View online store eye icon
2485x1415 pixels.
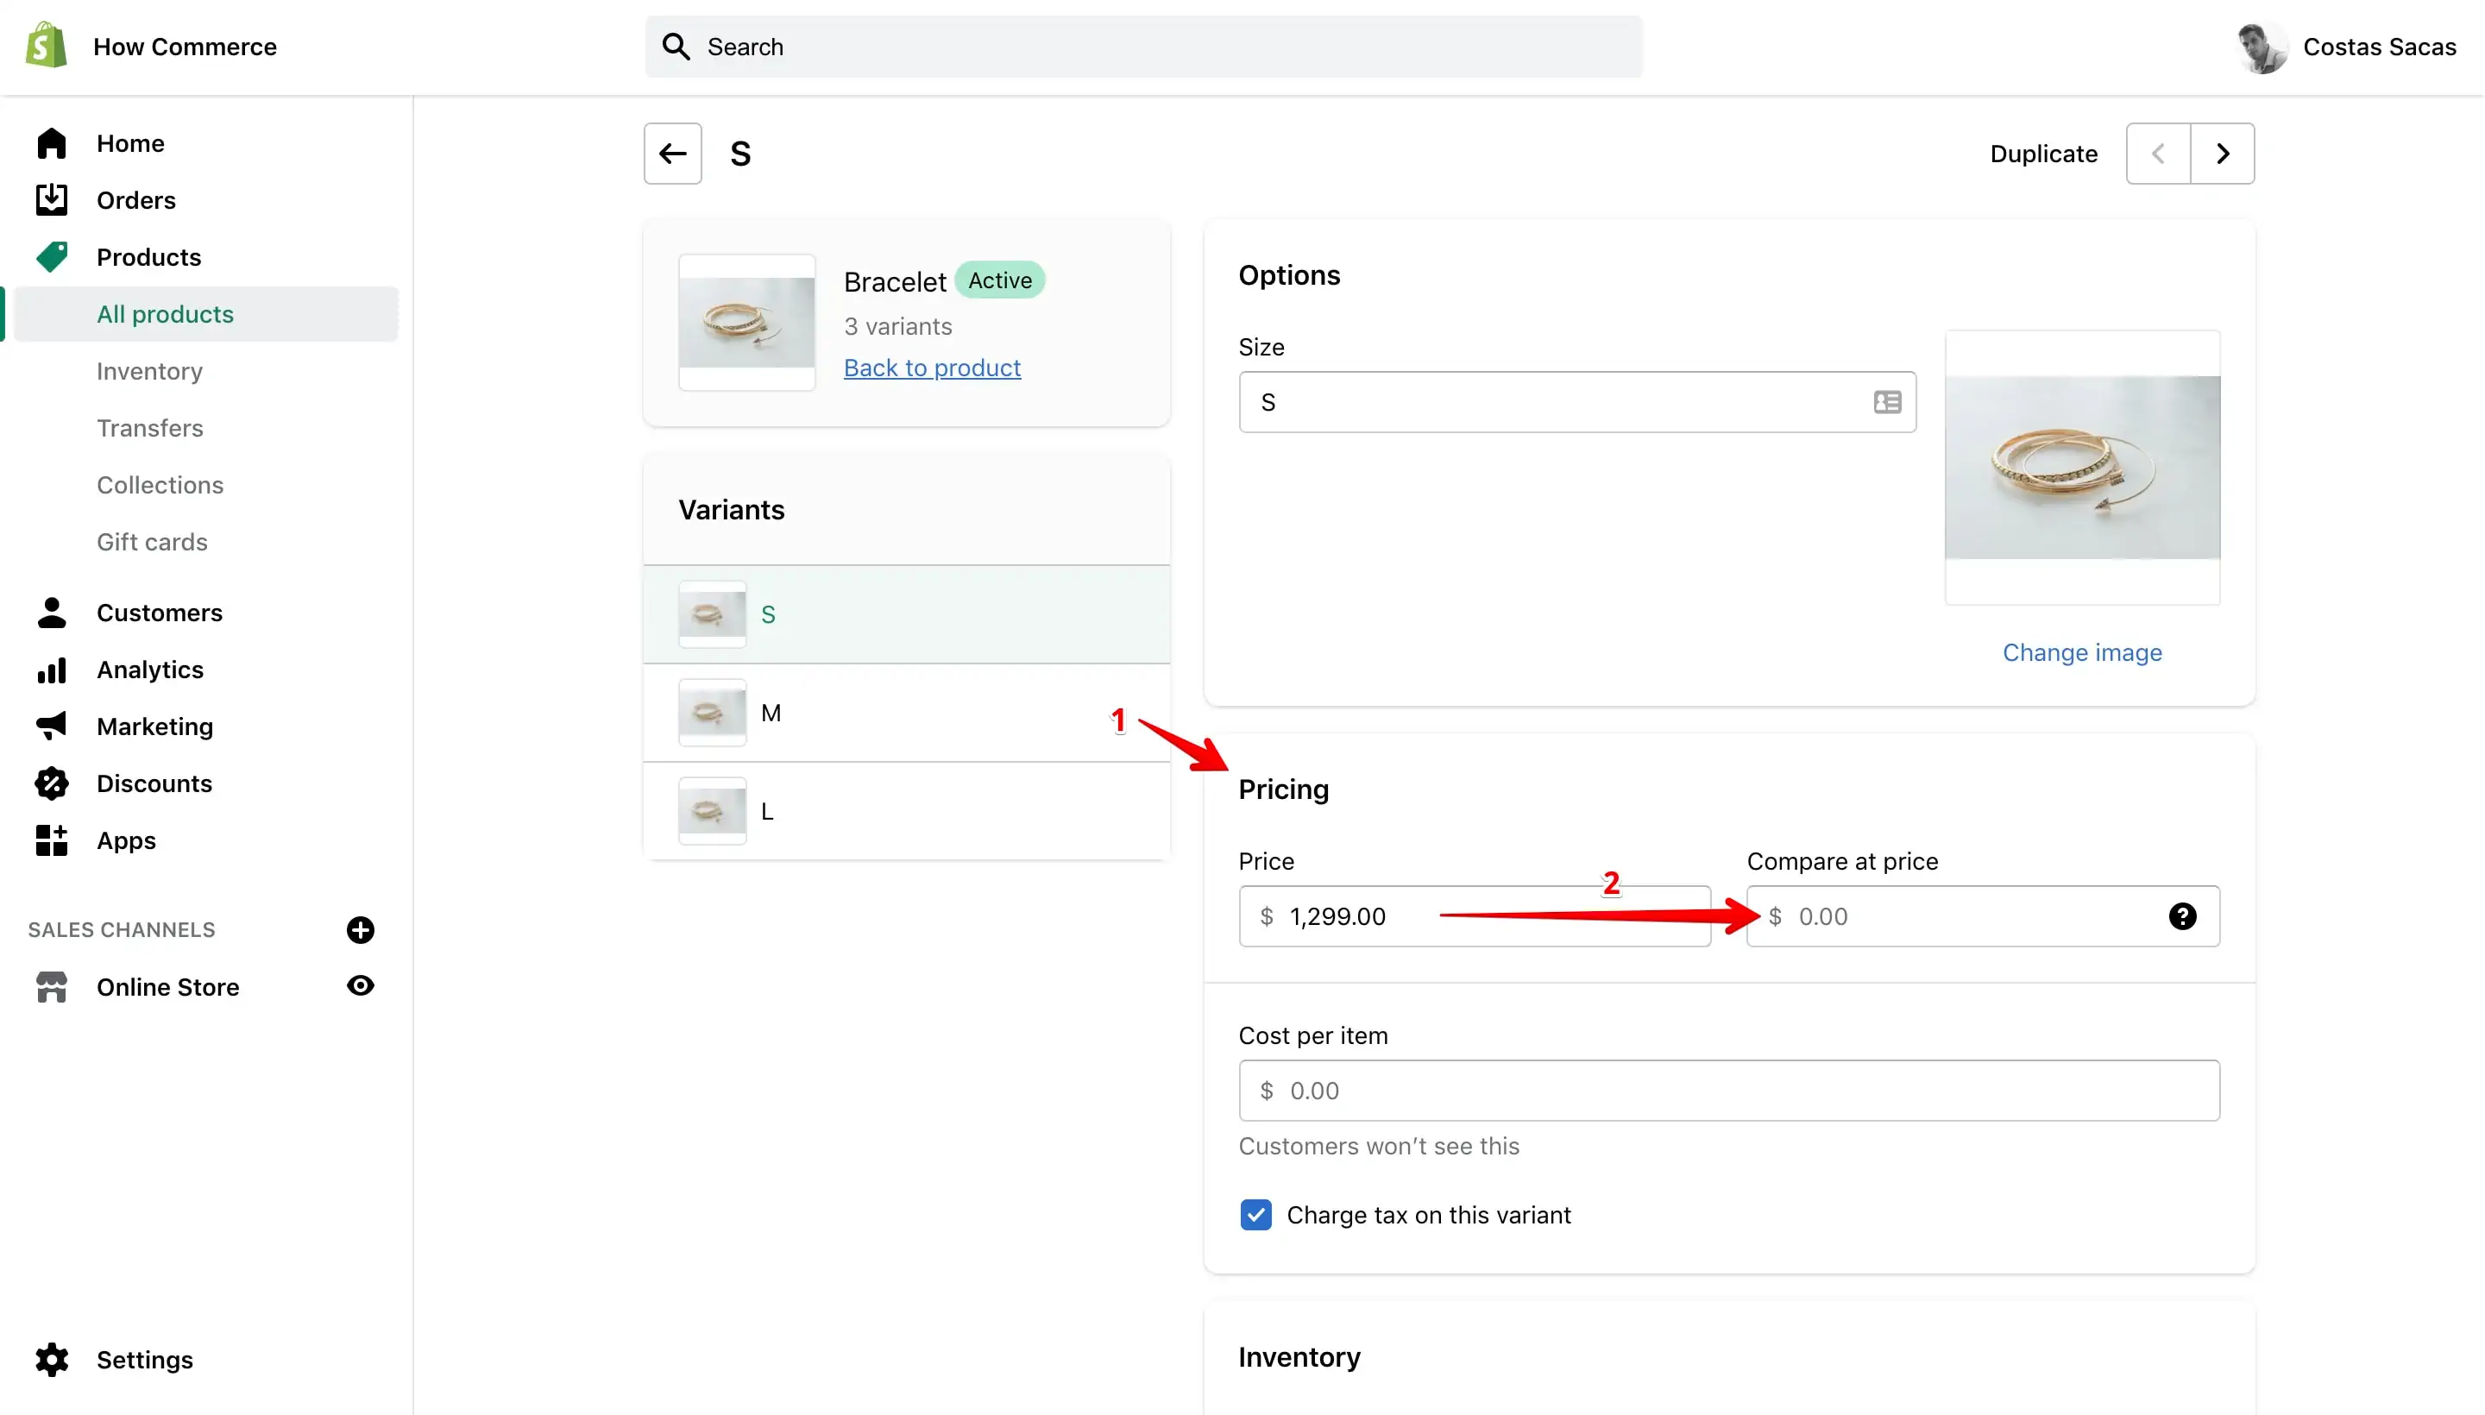click(361, 985)
